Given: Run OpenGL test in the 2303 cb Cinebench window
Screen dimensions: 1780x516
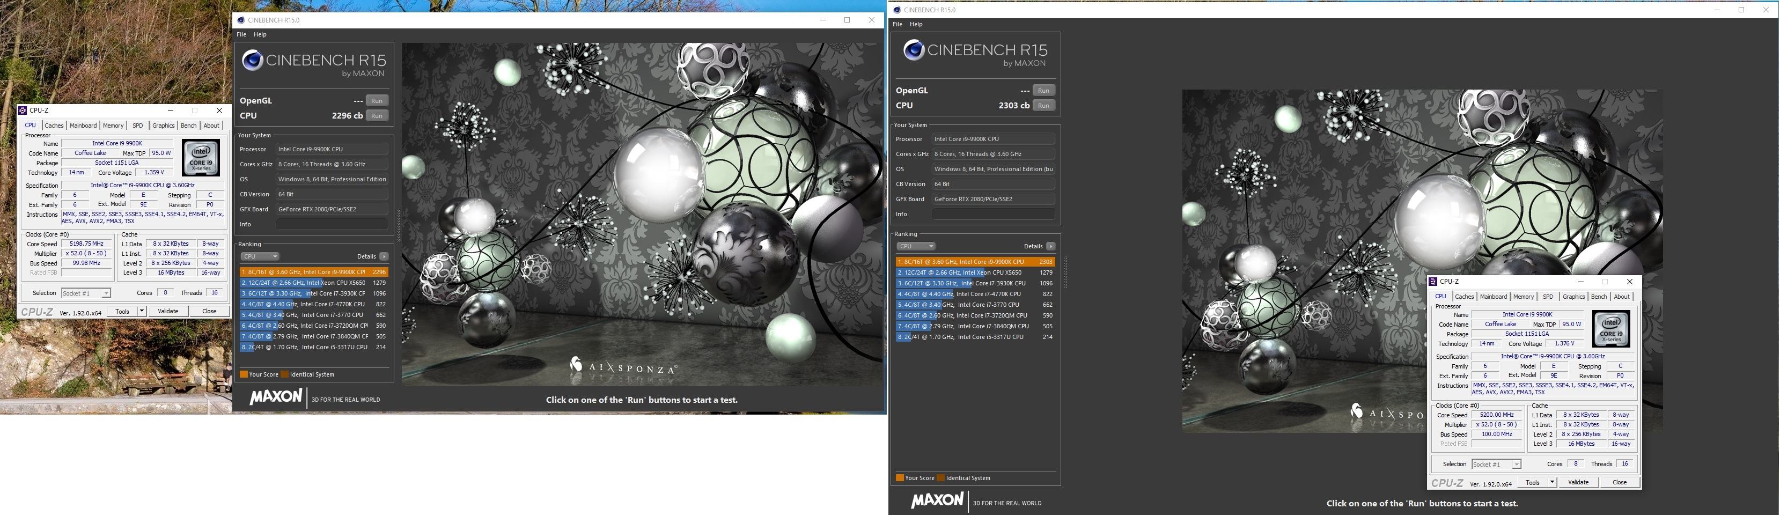Looking at the screenshot, I should [x=1043, y=91].
